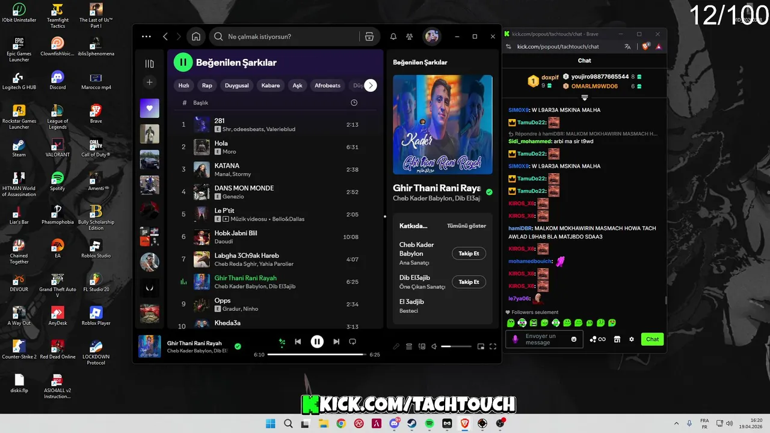Click the Brave address bar kick.com URL

pyautogui.click(x=558, y=46)
